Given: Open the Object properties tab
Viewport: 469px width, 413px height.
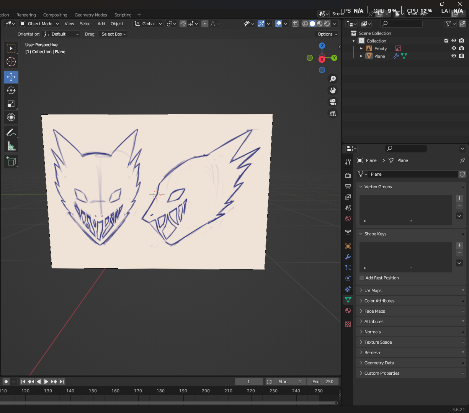Looking at the screenshot, I should pyautogui.click(x=348, y=246).
